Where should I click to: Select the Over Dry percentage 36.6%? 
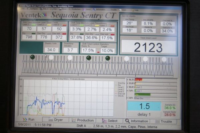[x=92, y=38]
